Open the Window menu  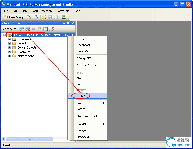point(47,11)
